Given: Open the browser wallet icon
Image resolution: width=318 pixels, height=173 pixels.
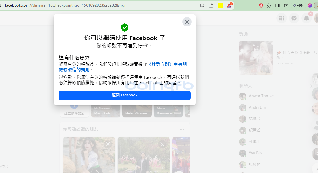Looking at the screenshot, I should click(286, 5).
